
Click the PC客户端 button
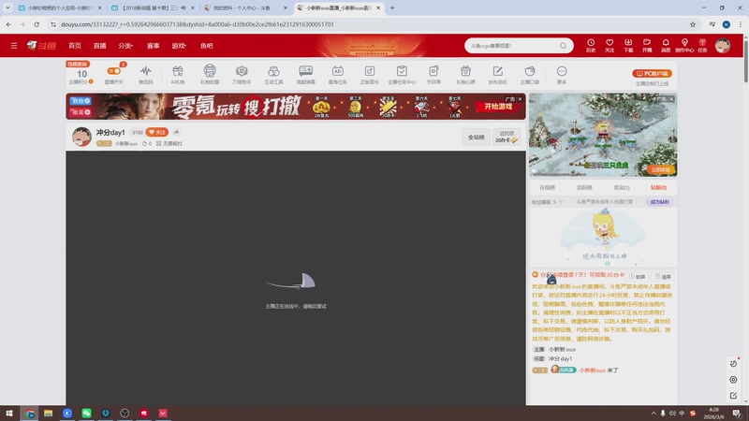pos(652,74)
